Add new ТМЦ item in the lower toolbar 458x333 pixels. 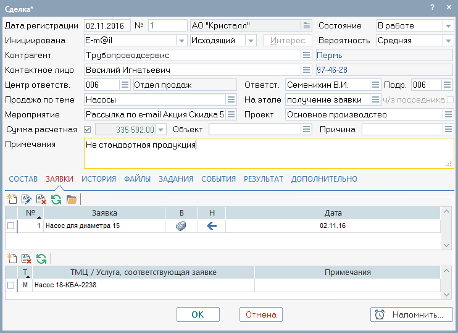[12, 259]
